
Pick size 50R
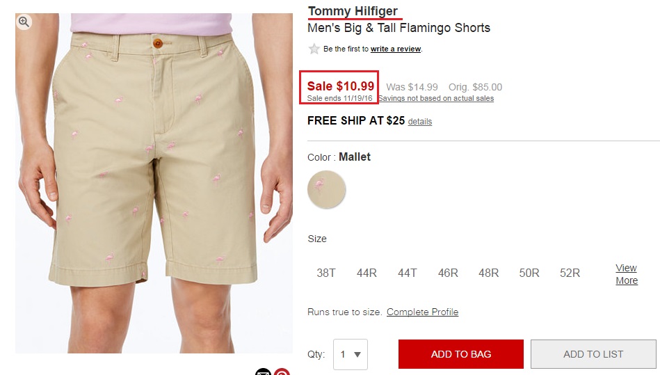529,273
